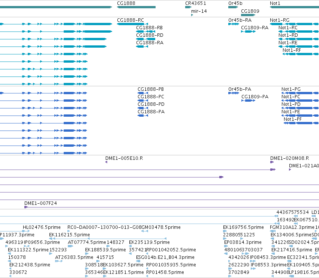Select transcript CG1888-RC

point(132,24)
